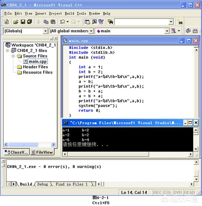
Task: Click the OVR indicator in status bar
Action: coord(178,192)
